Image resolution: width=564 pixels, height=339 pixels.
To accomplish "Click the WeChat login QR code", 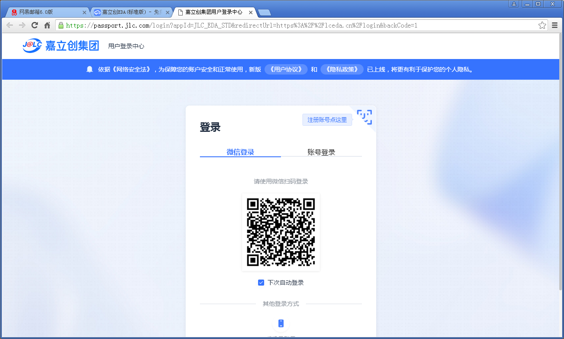I will [x=281, y=232].
